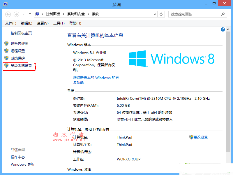
Task: Select the 系统和安全 breadcrumb
Action: (76, 14)
